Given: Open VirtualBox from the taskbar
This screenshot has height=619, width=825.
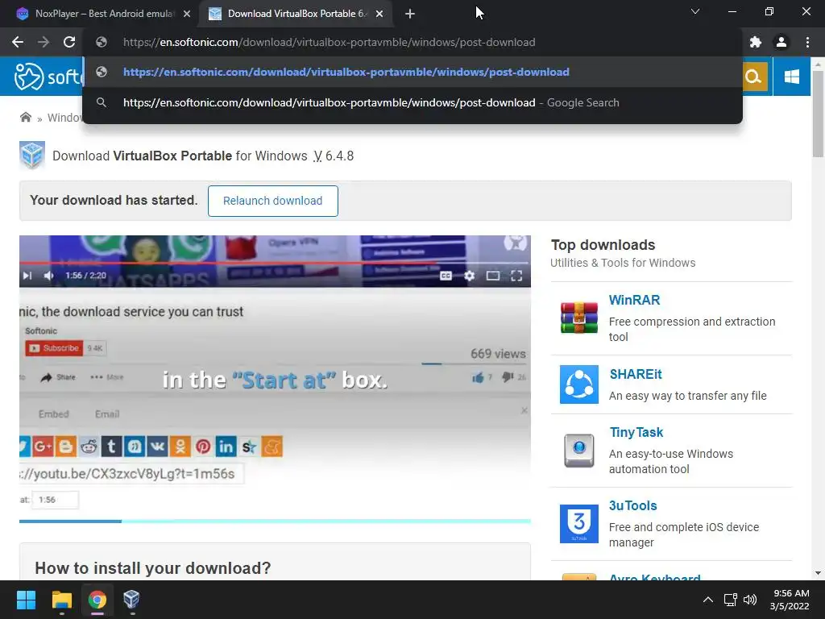Looking at the screenshot, I should pos(131,600).
